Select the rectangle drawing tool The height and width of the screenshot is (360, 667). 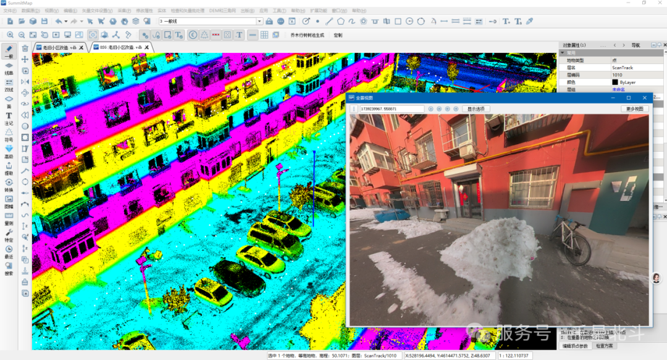[398, 21]
